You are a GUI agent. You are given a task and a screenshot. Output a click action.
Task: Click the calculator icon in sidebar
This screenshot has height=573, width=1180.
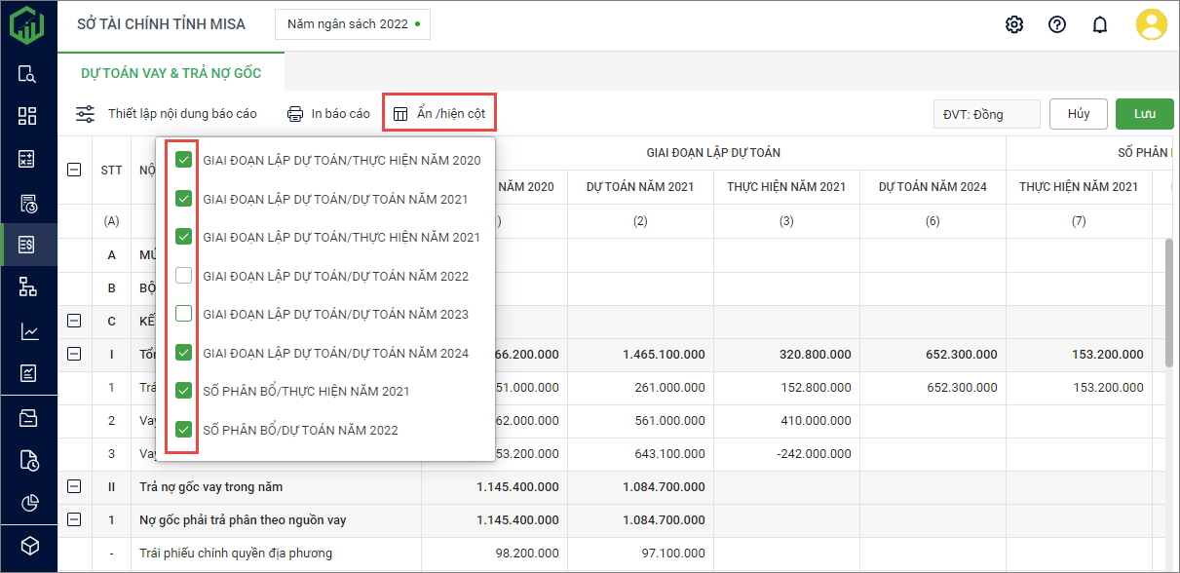(x=27, y=159)
